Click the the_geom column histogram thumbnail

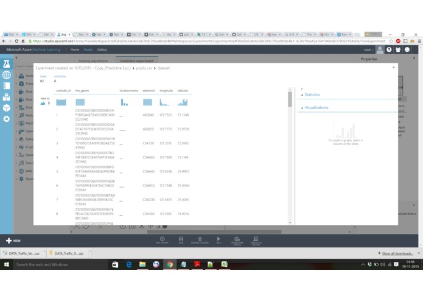80,102
